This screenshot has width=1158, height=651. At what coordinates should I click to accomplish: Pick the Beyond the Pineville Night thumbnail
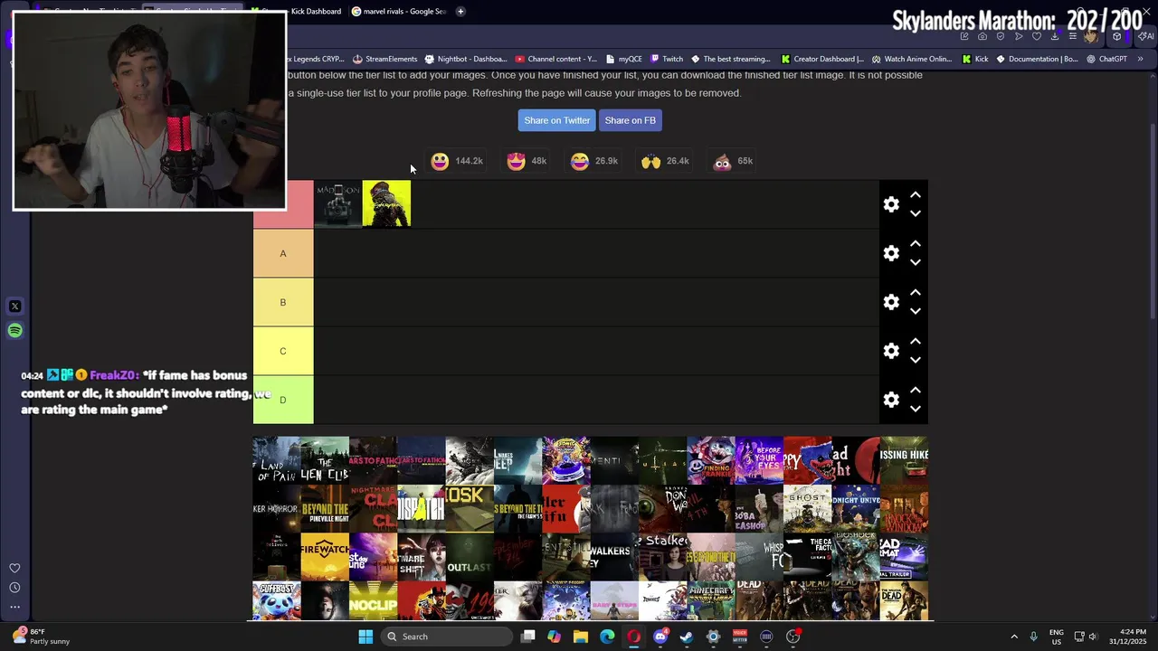coord(325,508)
